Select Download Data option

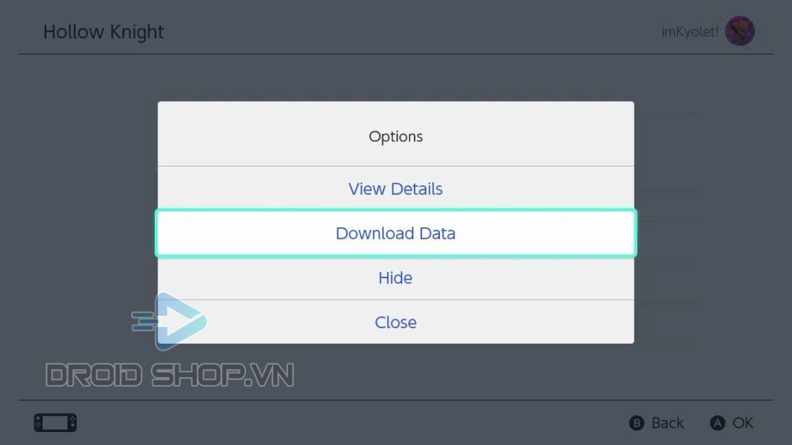pyautogui.click(x=395, y=233)
